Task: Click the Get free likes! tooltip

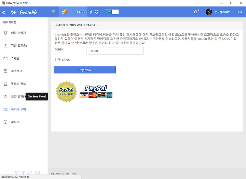Action: [x=37, y=96]
